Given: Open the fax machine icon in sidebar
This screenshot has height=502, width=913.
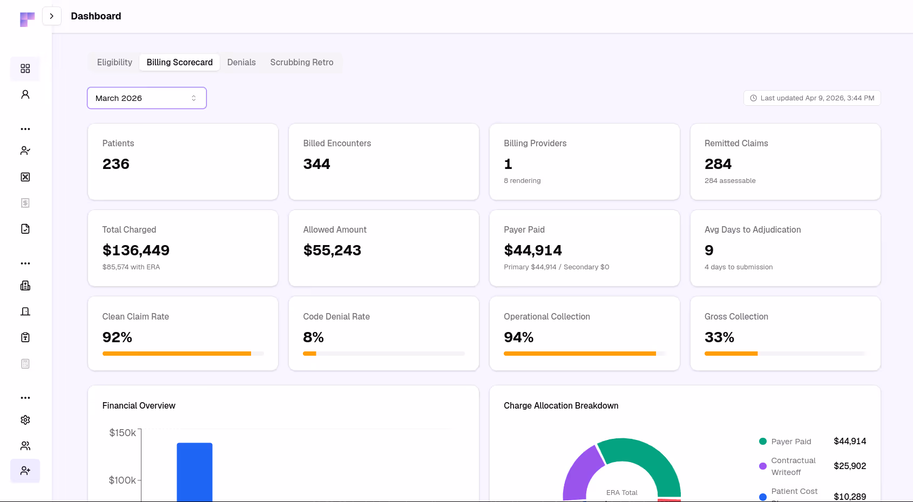Looking at the screenshot, I should tap(25, 286).
